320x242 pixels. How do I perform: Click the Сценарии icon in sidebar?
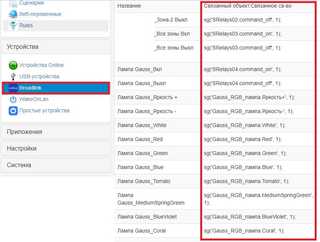[13, 3]
